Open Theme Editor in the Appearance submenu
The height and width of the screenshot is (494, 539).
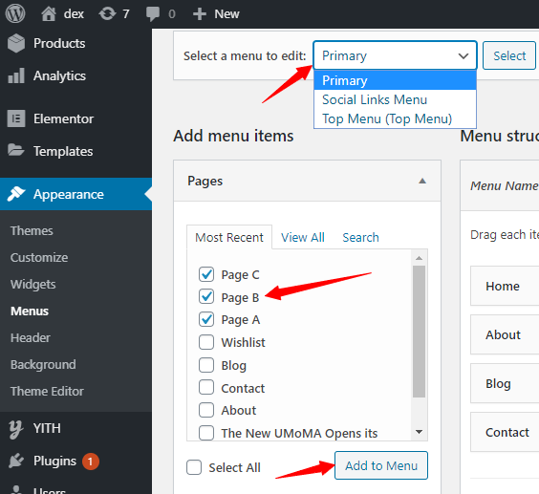[47, 391]
